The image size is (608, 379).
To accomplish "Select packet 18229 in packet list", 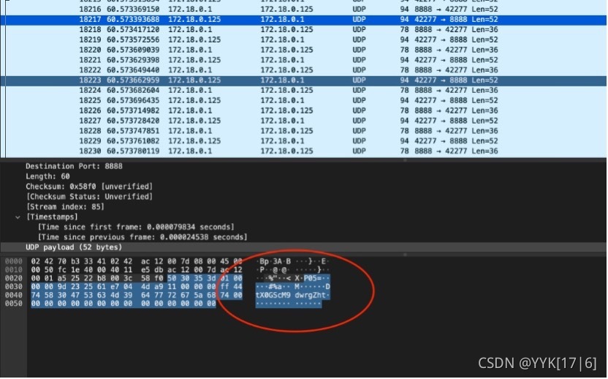I will tap(303, 141).
